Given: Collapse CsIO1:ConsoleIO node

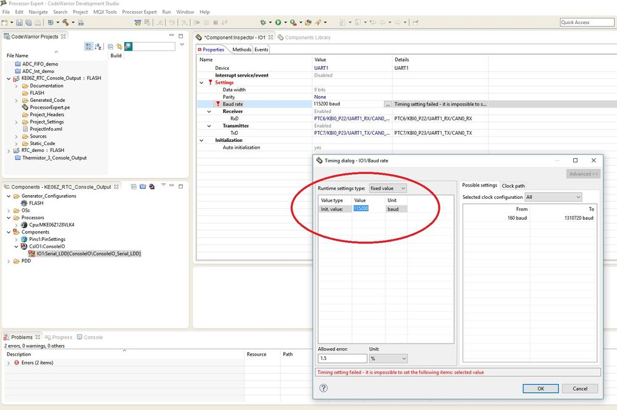Looking at the screenshot, I should 16,246.
